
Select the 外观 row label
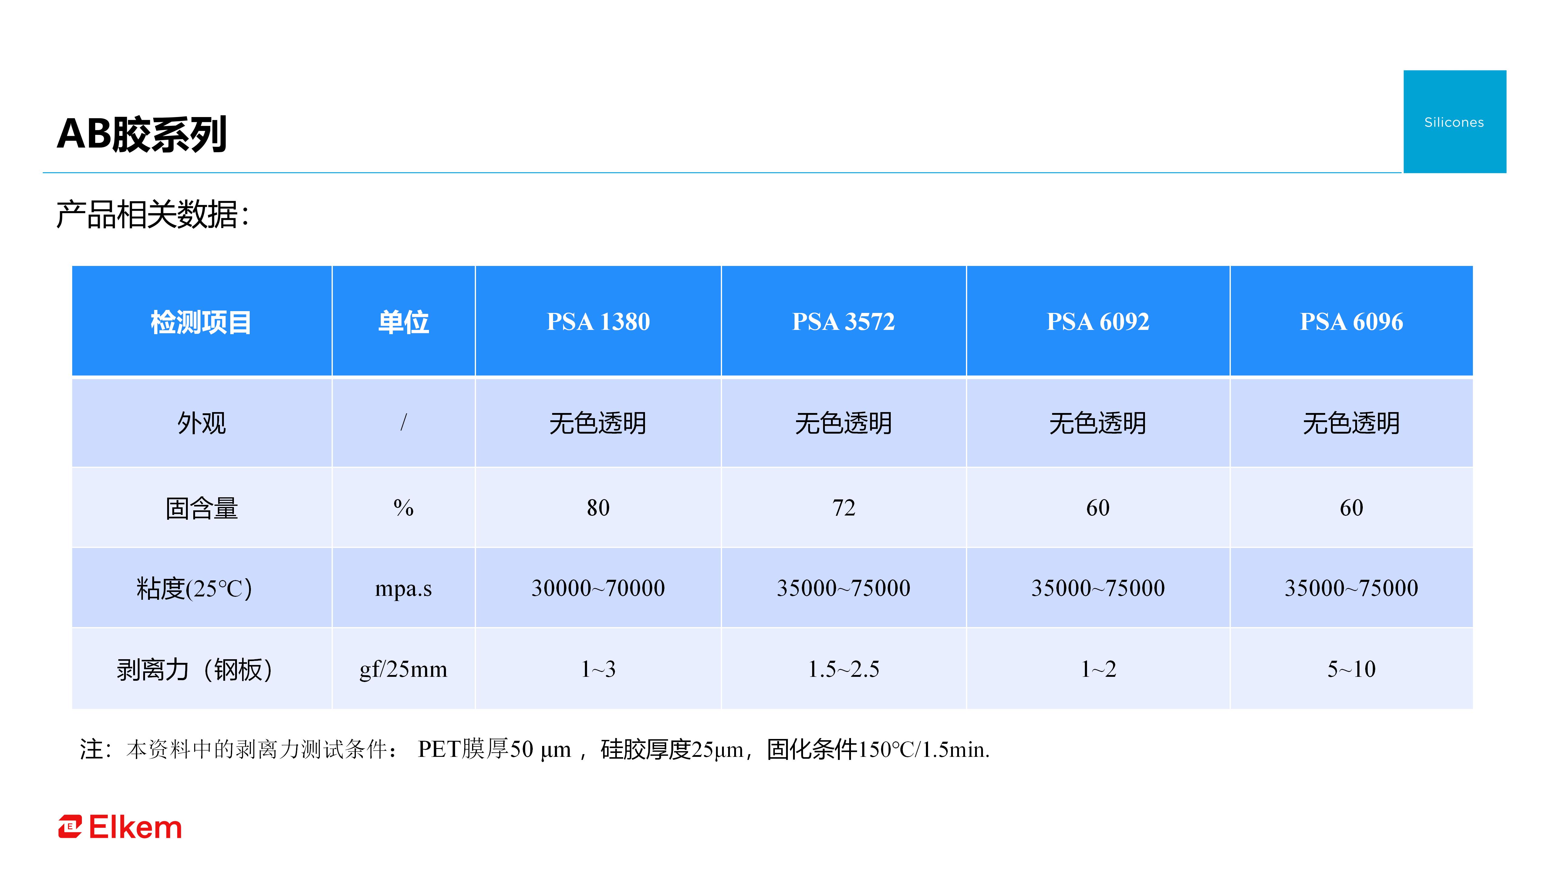[201, 422]
